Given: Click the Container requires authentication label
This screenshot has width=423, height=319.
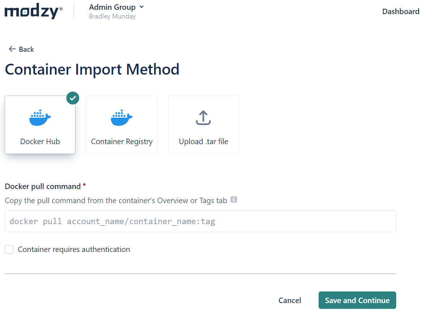Looking at the screenshot, I should 74,249.
